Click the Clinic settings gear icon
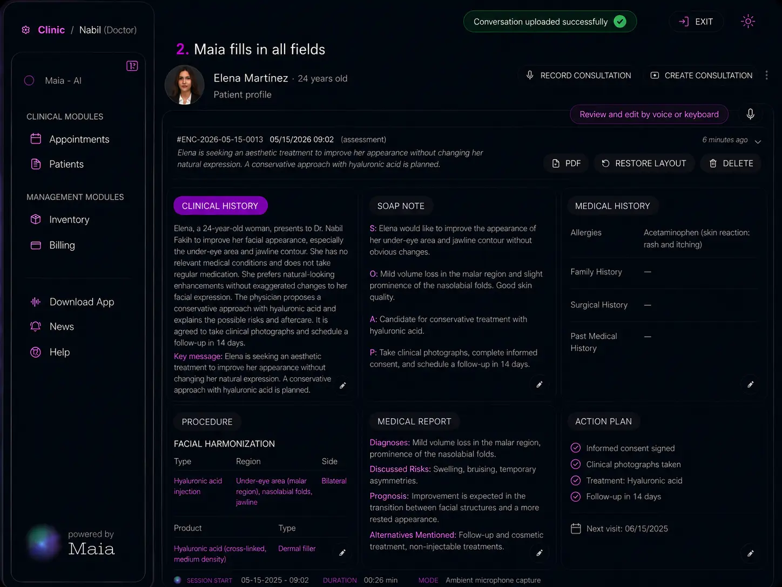Image resolution: width=782 pixels, height=587 pixels. point(25,30)
